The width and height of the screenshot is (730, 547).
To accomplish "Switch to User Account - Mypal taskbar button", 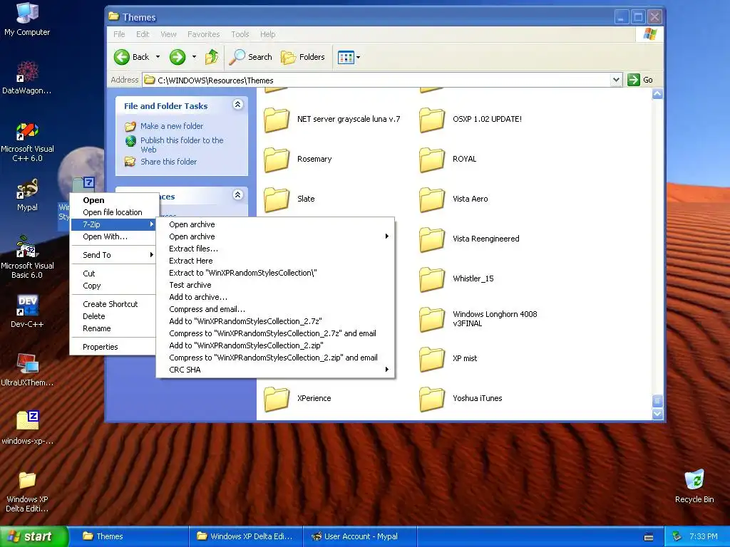I will tap(360, 536).
